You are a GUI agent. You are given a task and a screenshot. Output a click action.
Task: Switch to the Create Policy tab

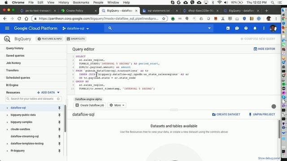pyautogui.click(x=79, y=11)
